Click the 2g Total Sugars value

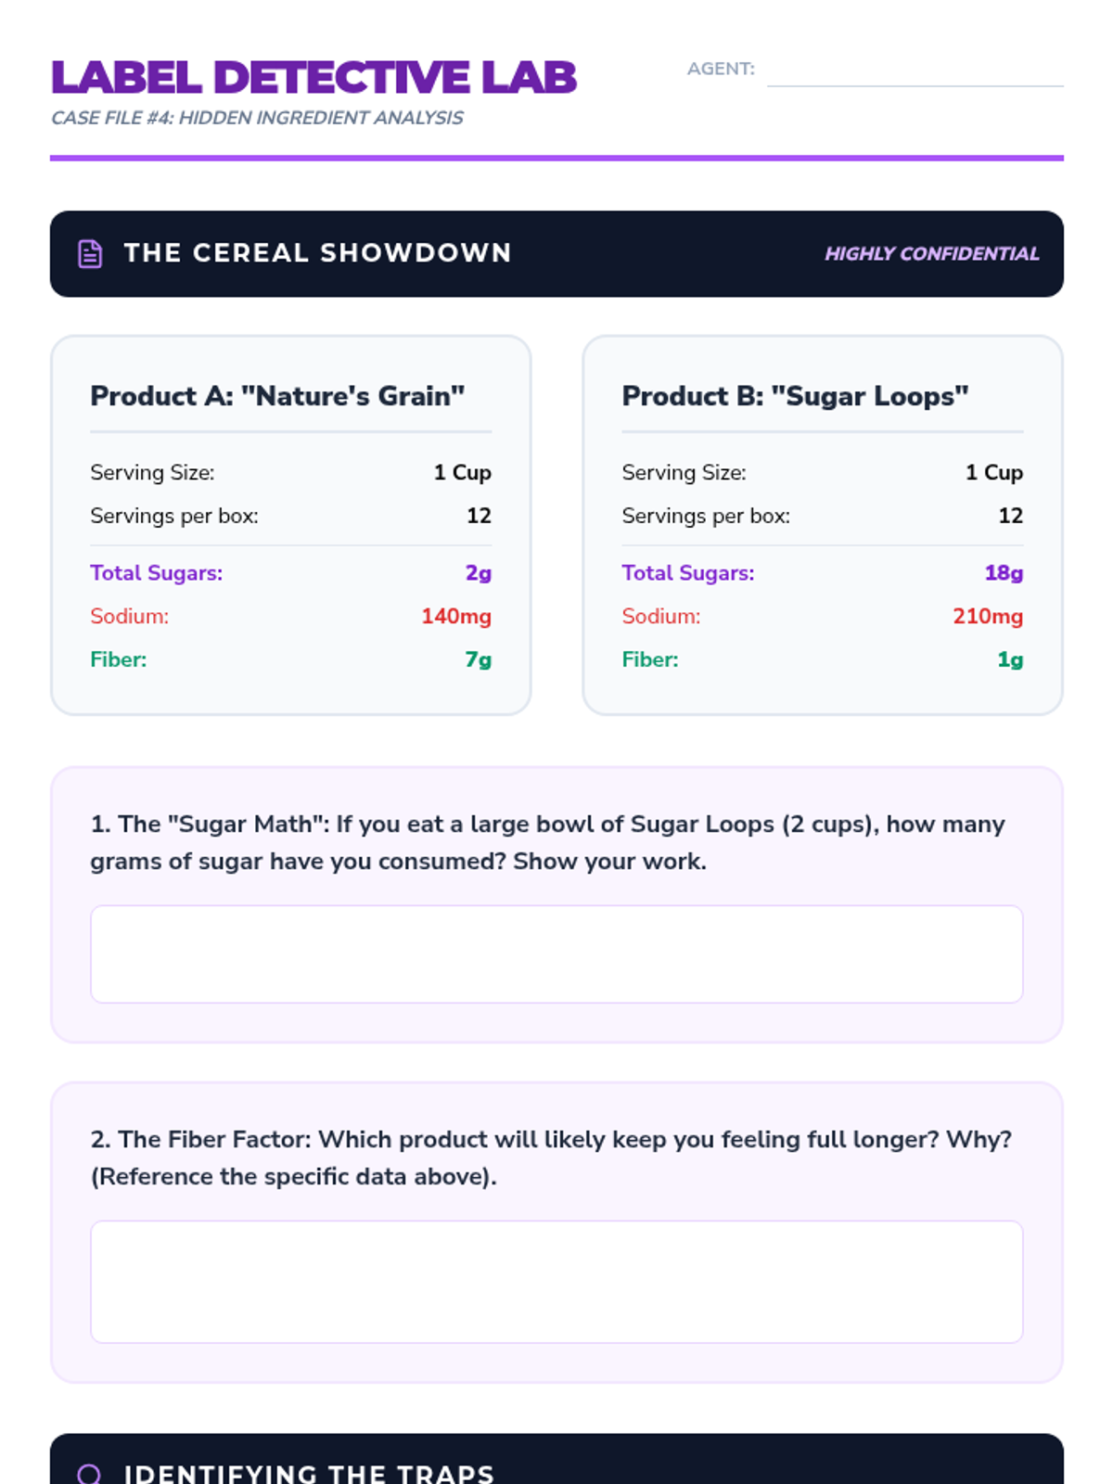coord(478,573)
